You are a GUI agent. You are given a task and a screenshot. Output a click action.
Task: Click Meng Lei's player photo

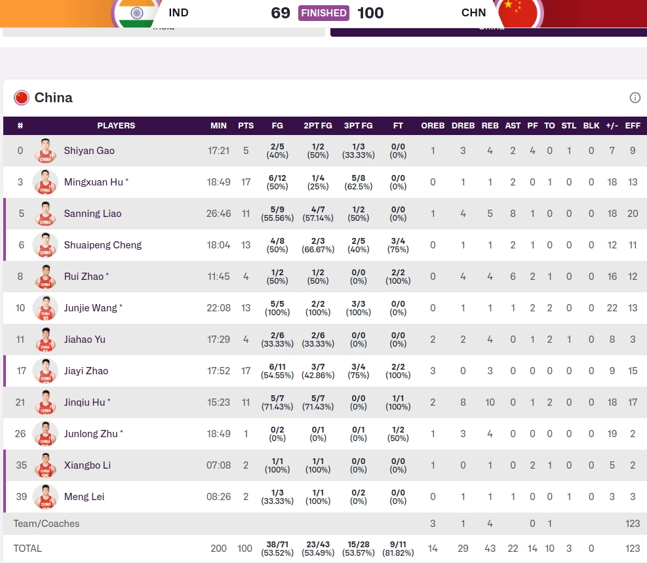(x=45, y=497)
